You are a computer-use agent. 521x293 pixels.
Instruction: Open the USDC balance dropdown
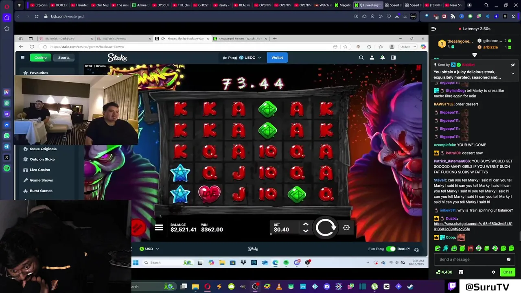click(250, 58)
